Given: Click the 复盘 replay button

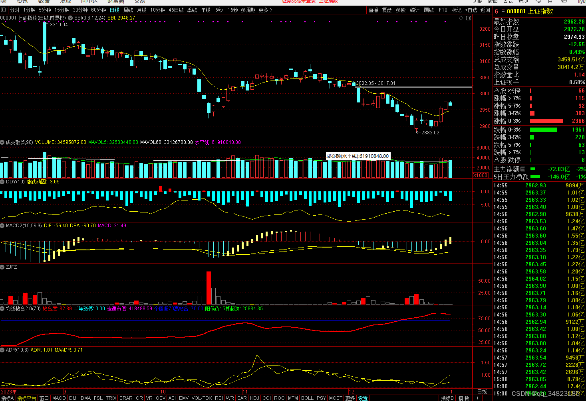Looking at the screenshot, I should coord(387,10).
